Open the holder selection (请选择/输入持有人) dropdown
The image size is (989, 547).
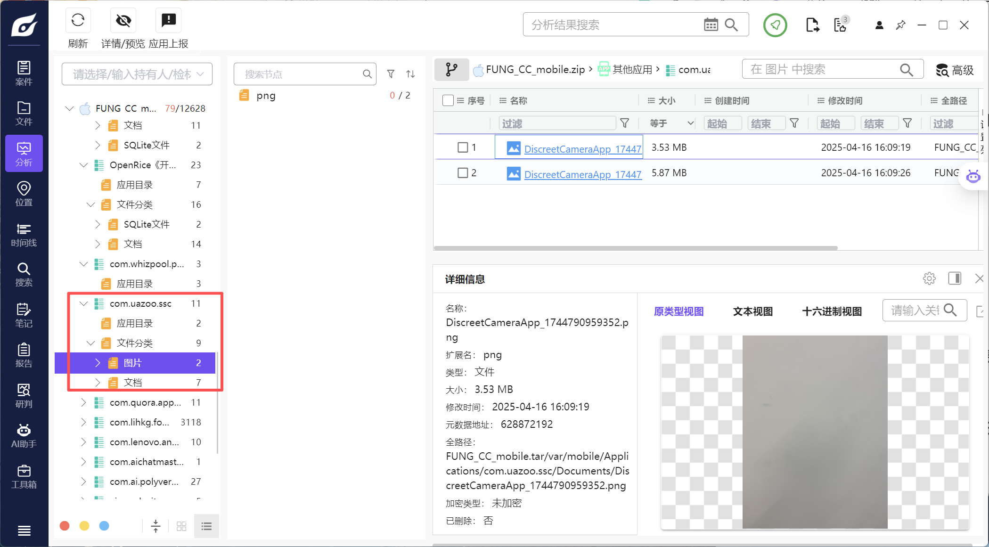(x=137, y=74)
